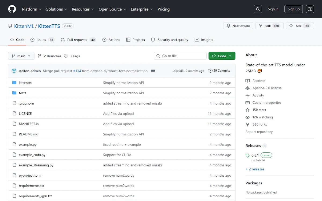This screenshot has width=322, height=201.
Task: Open the Insights tab
Action: [204, 40]
